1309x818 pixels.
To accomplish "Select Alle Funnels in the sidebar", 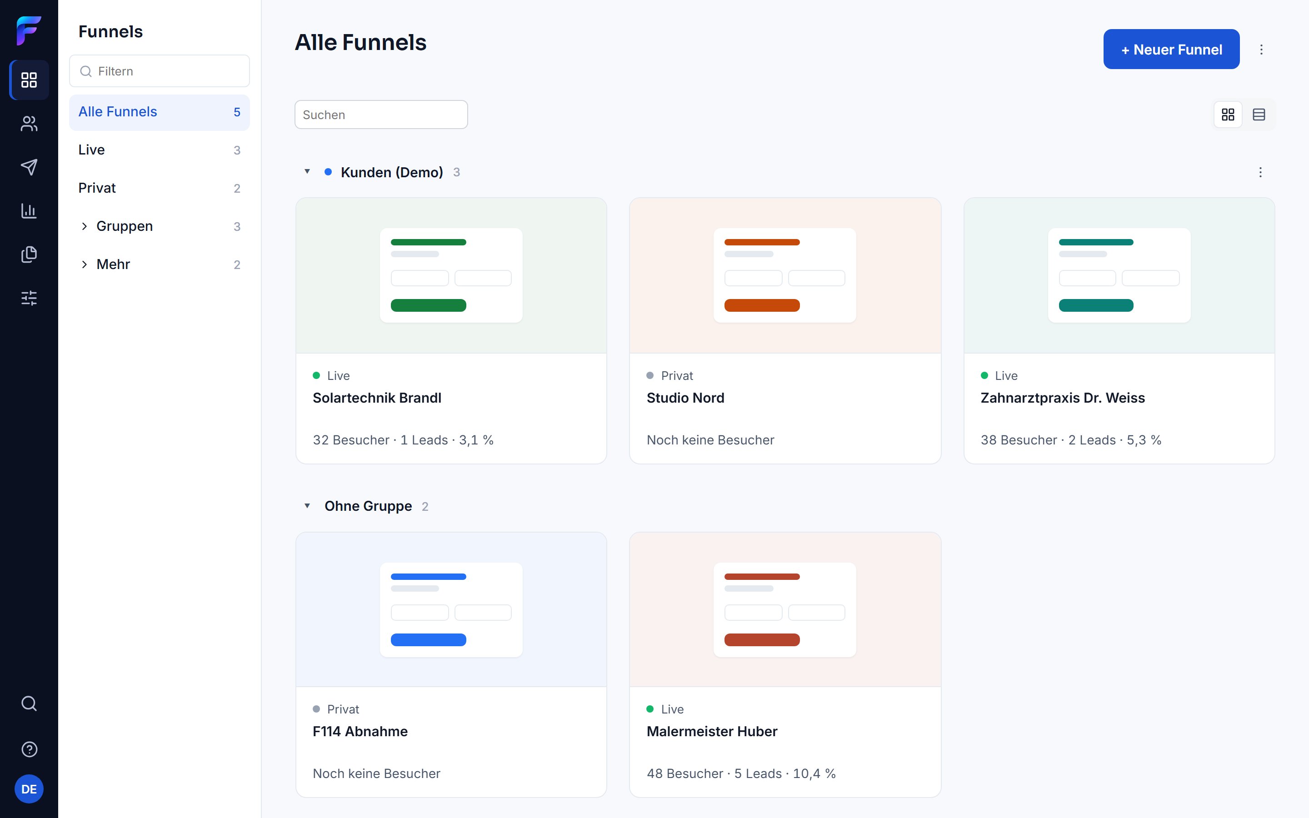I will pos(160,112).
